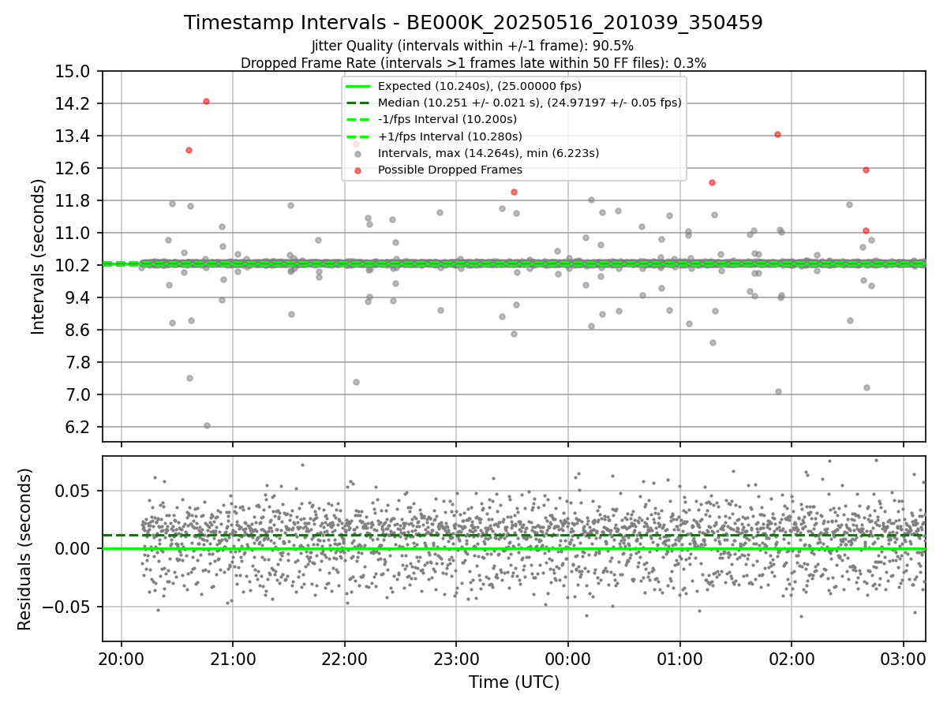Click the gray marker beside 'Intervals, max' legend entry

pos(357,153)
